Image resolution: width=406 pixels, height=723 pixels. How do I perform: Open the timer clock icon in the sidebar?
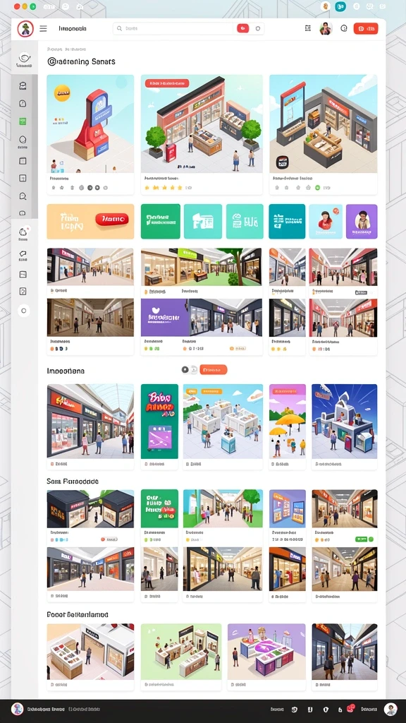tap(23, 103)
